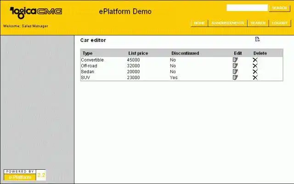The width and height of the screenshot is (294, 184).
Task: Click the Type column header
Action: coord(88,53)
